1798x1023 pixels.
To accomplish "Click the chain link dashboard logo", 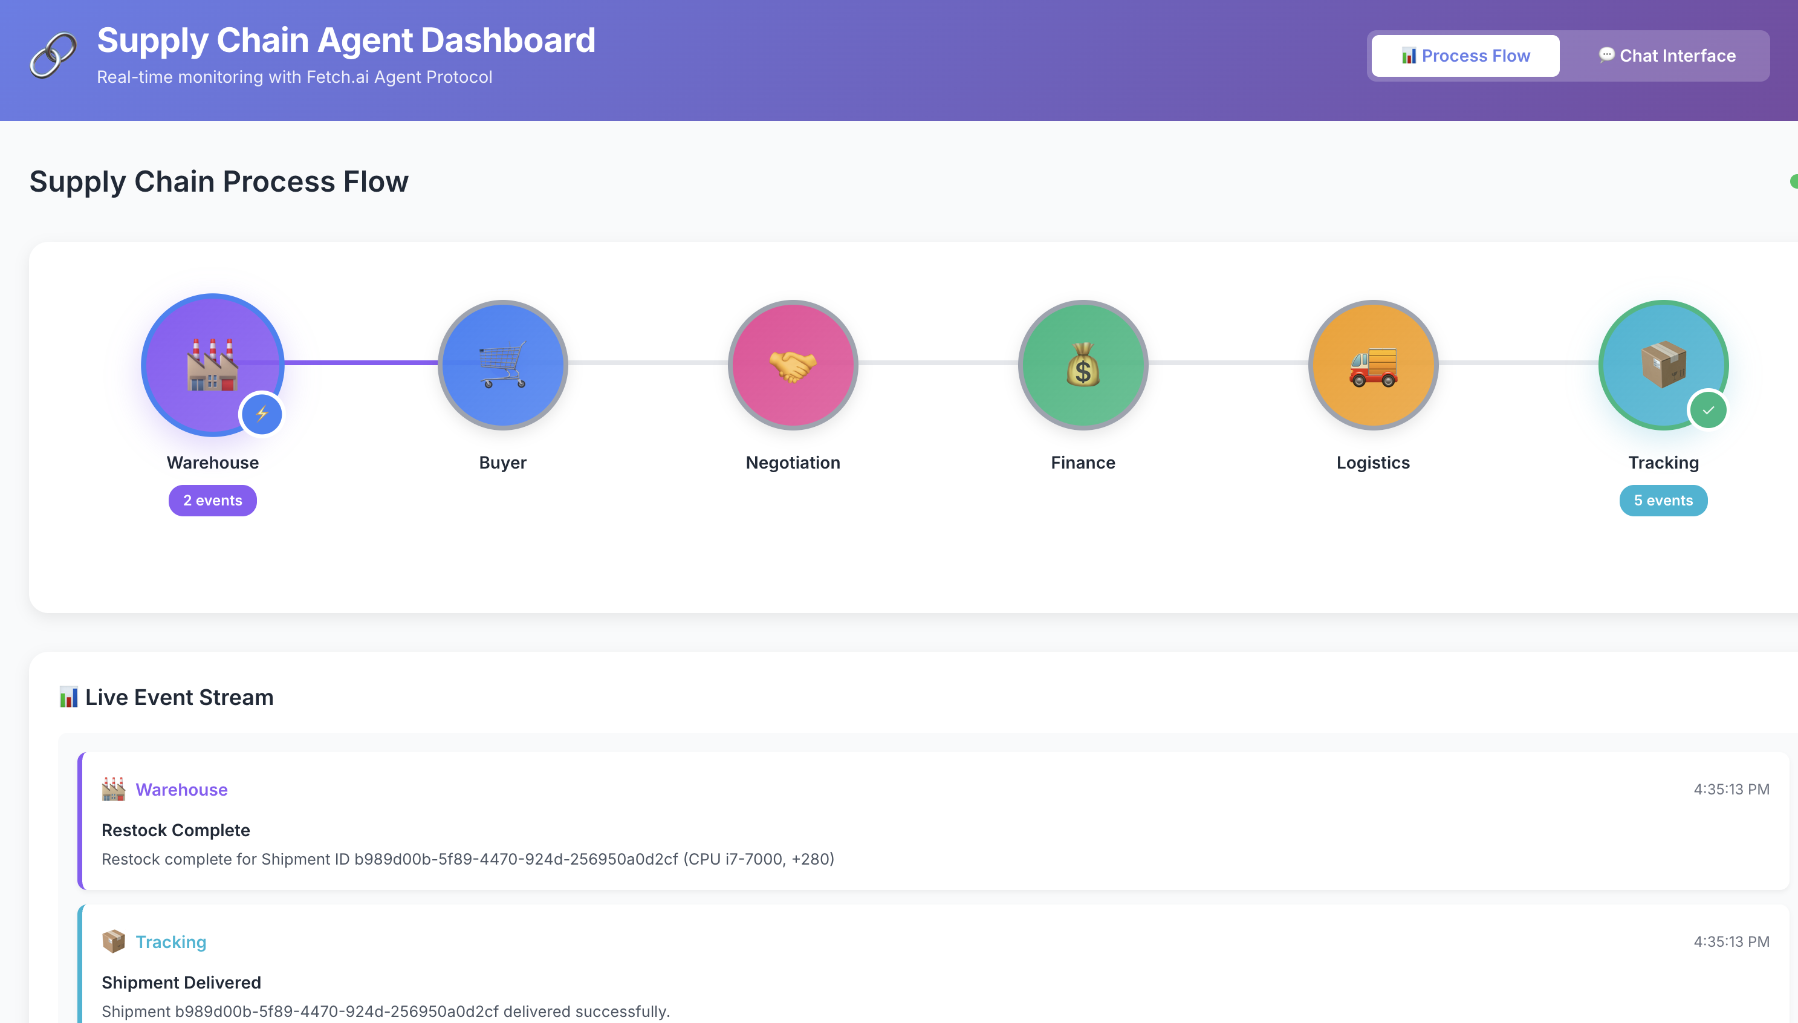I will tap(53, 56).
